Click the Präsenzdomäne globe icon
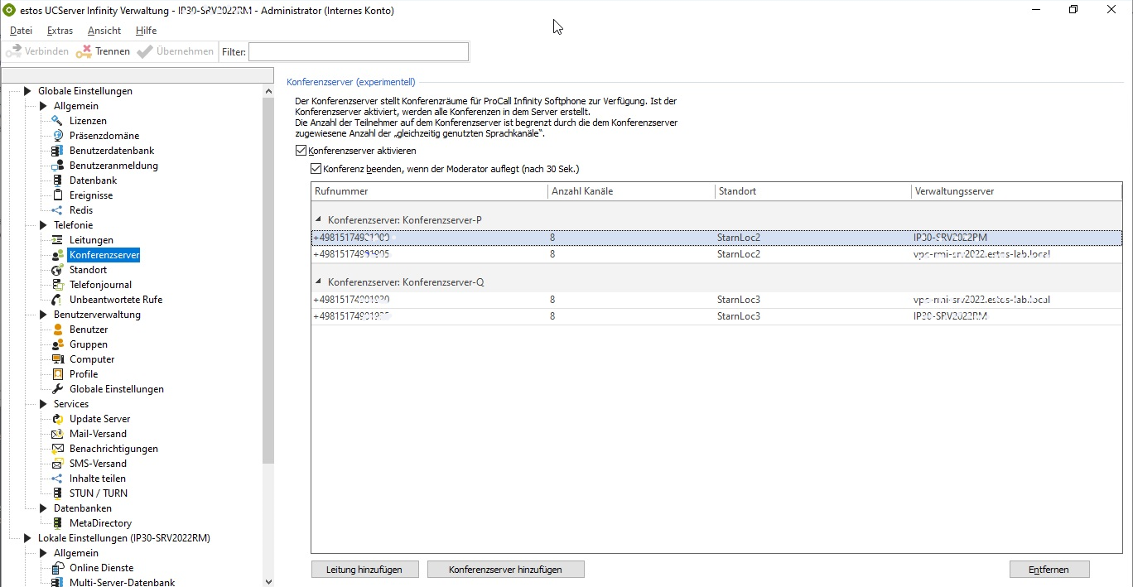Screen dimensions: 1133x587 click(x=57, y=136)
